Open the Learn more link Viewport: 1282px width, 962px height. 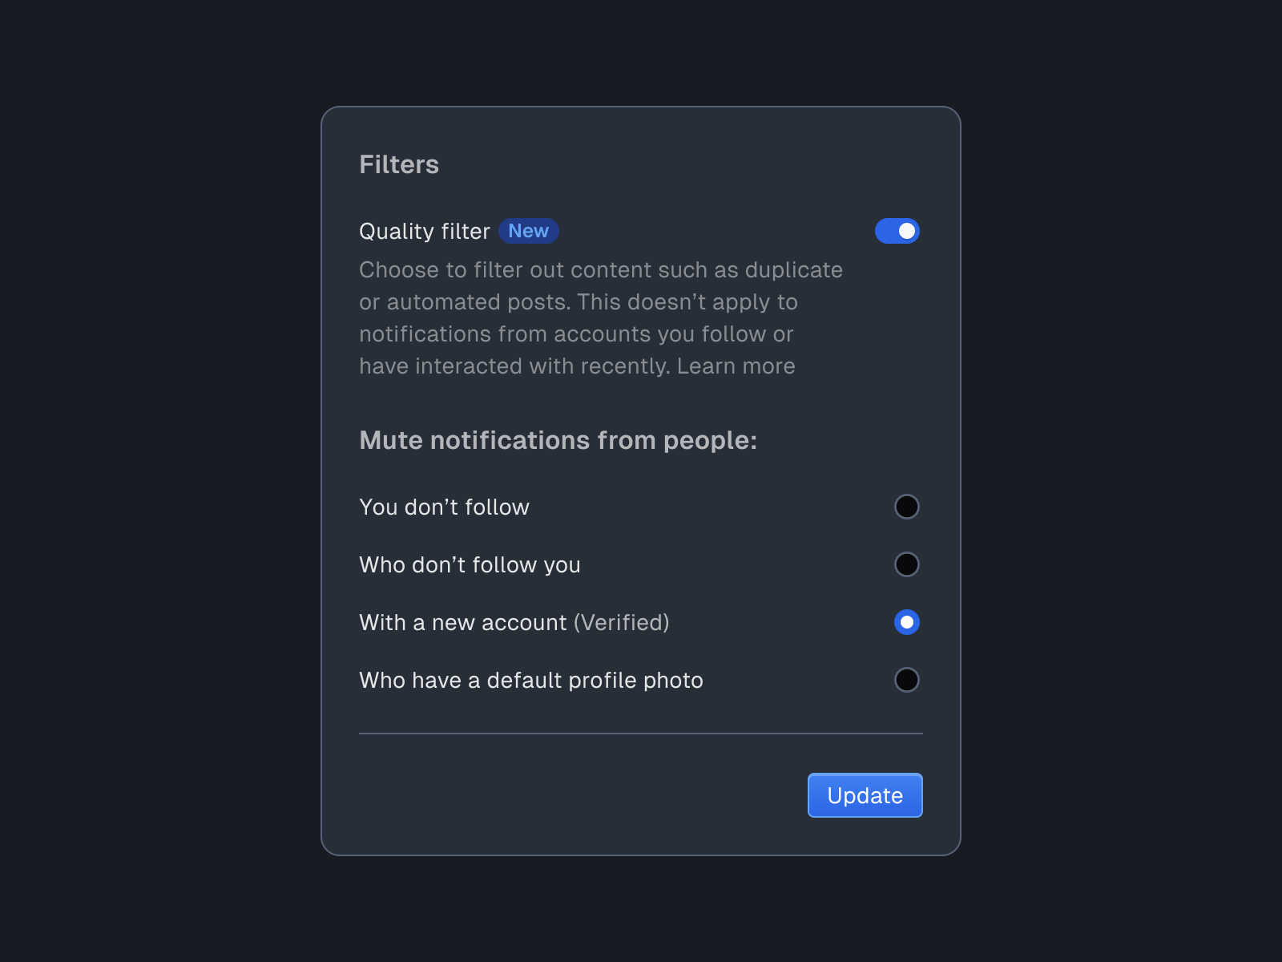click(736, 366)
